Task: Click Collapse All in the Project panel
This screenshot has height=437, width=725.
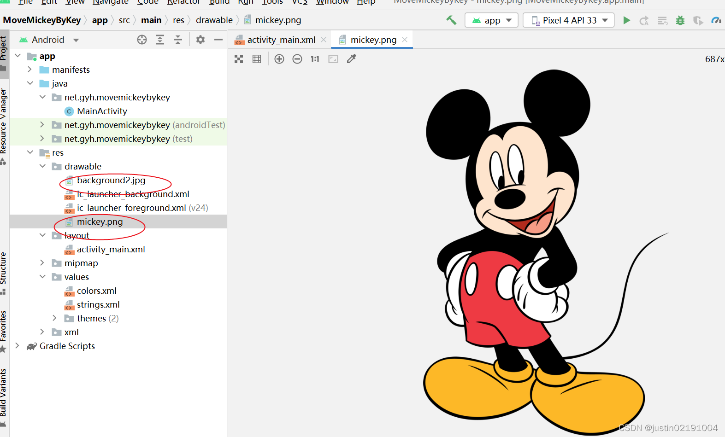Action: [178, 40]
